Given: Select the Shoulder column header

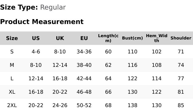Looking at the screenshot, I should click(181, 38).
